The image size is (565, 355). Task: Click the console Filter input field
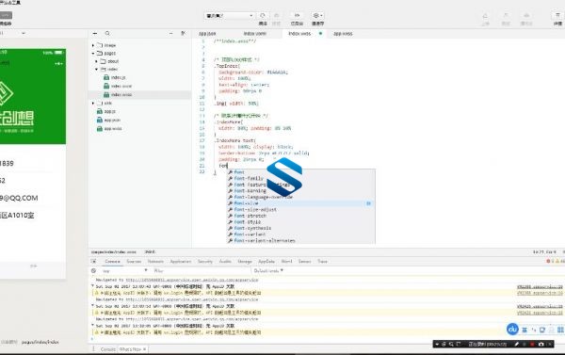[202, 270]
